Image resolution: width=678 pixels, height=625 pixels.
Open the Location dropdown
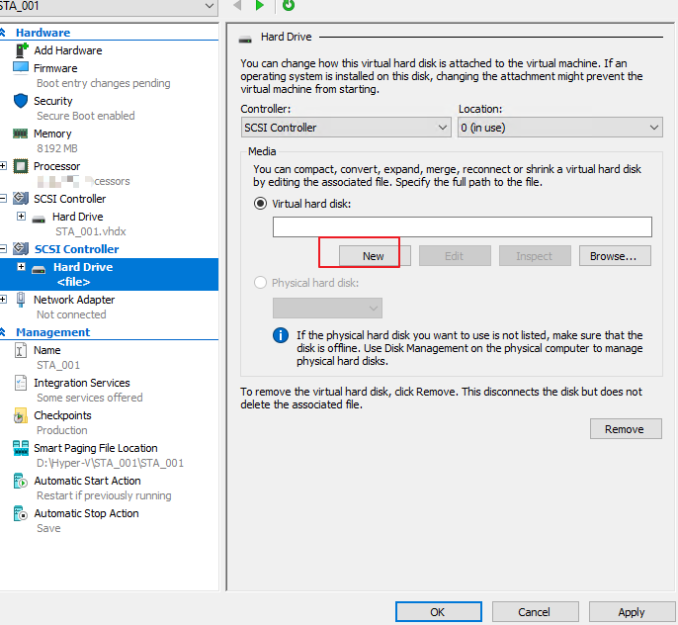coord(559,128)
